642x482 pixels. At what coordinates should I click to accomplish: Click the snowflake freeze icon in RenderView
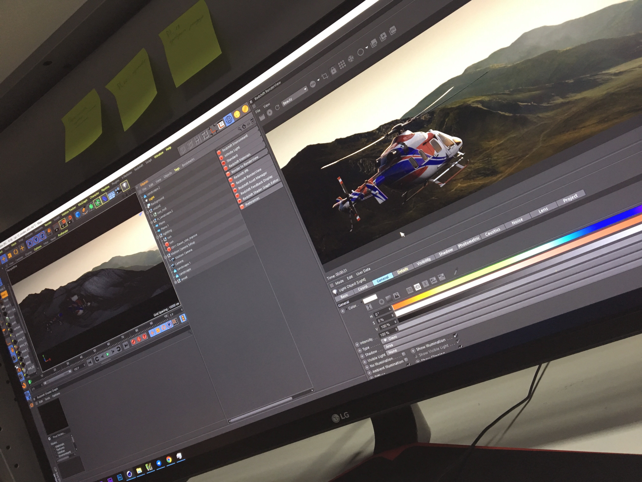click(x=351, y=59)
